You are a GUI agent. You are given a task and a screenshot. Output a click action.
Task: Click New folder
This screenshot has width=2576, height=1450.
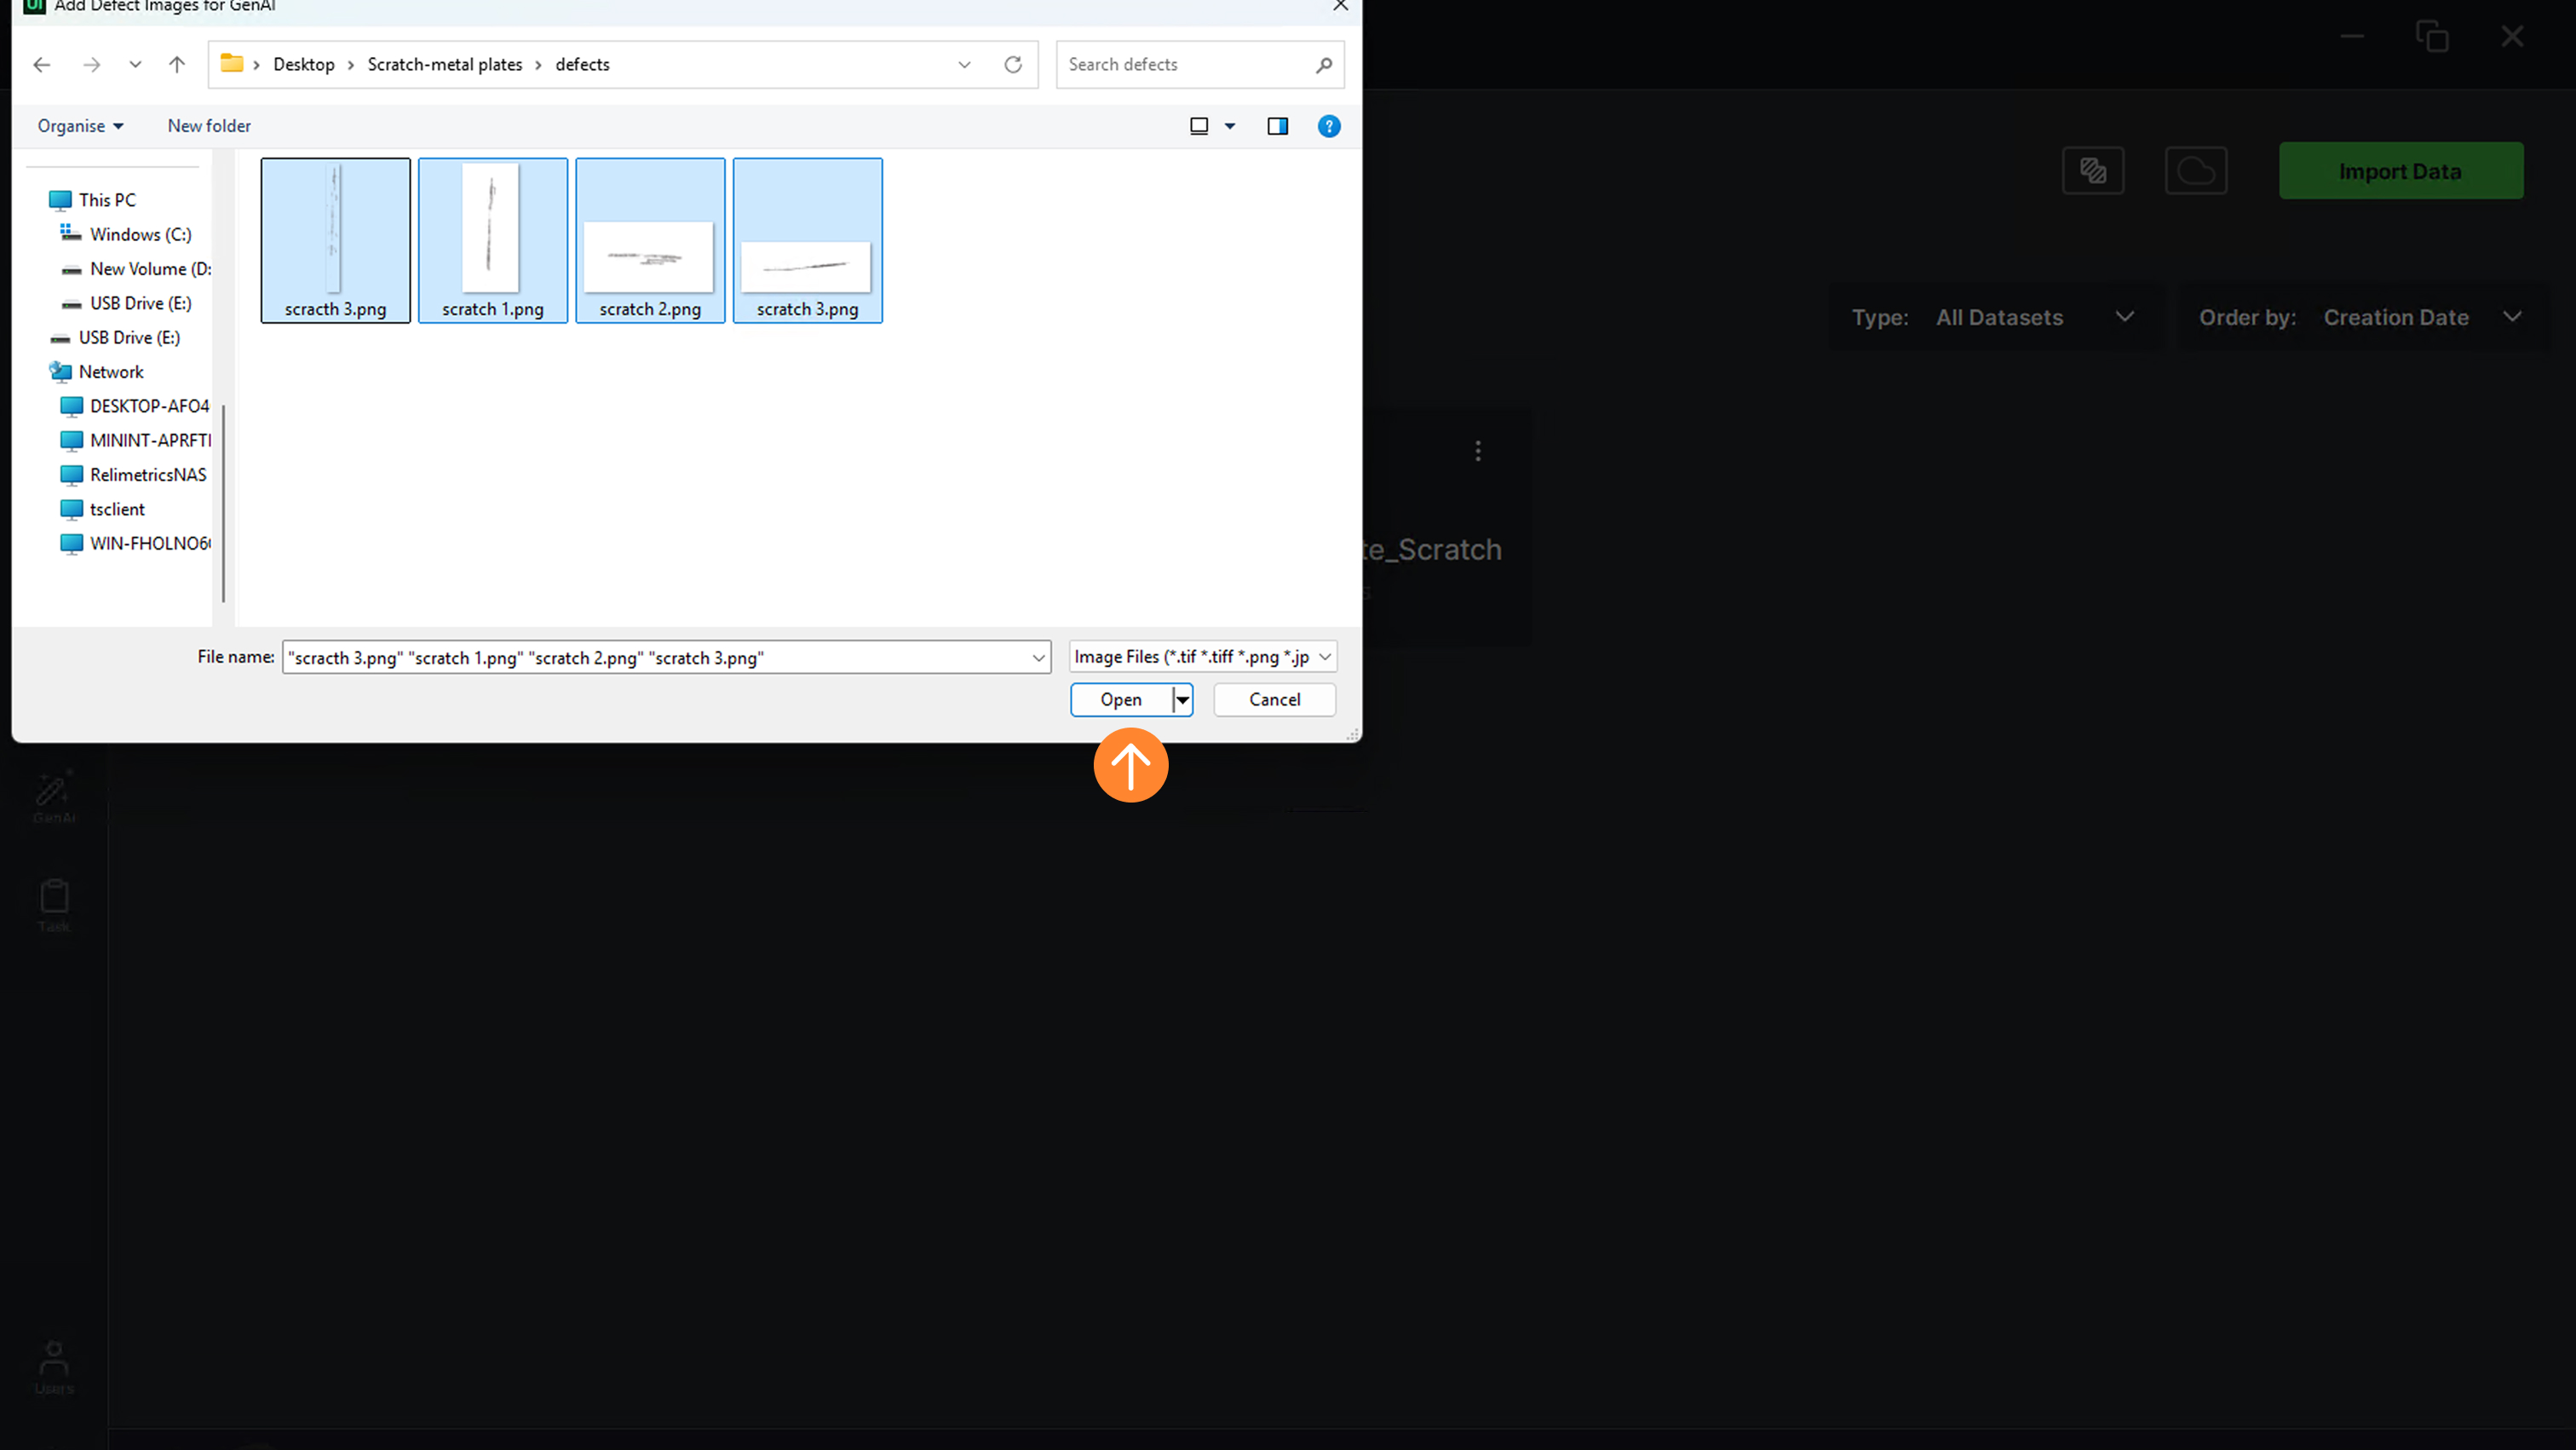(209, 126)
